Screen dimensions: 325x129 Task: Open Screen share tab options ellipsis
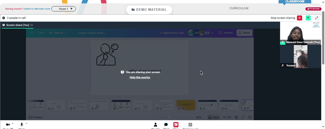click(32, 25)
